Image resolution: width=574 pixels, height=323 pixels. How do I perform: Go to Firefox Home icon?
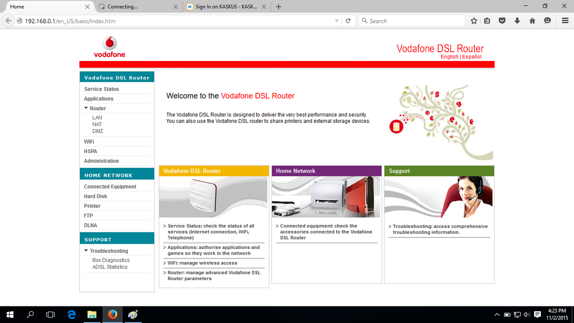pyautogui.click(x=532, y=21)
